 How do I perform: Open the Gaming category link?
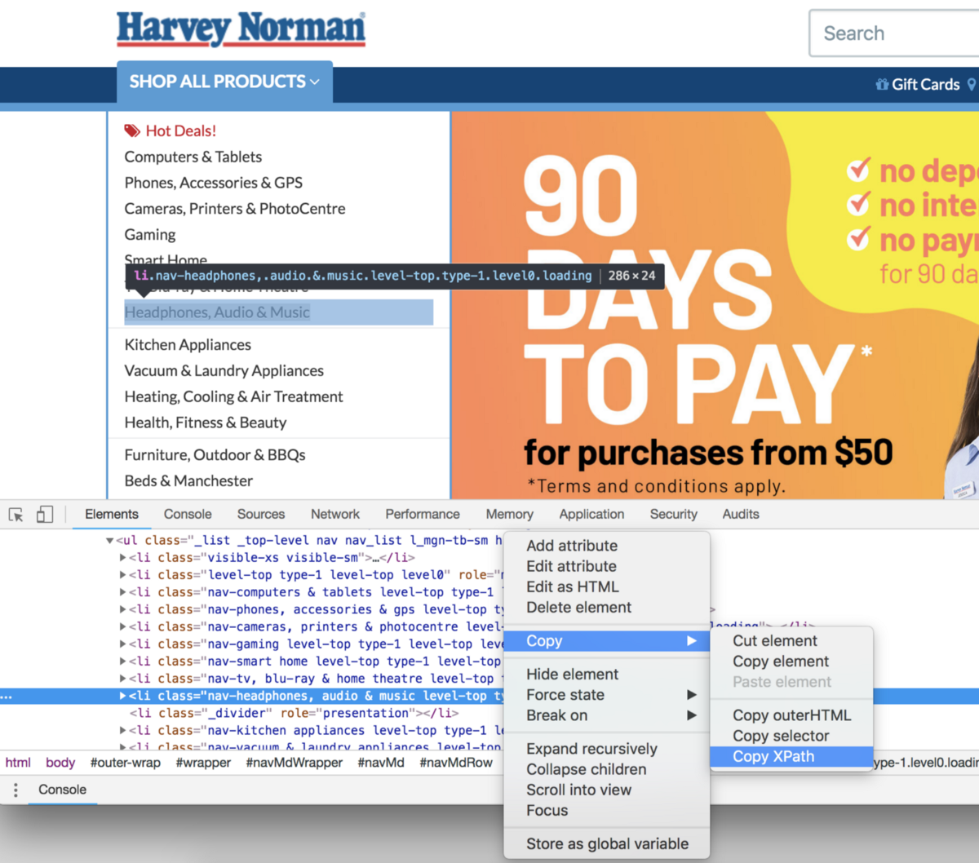[x=150, y=235]
